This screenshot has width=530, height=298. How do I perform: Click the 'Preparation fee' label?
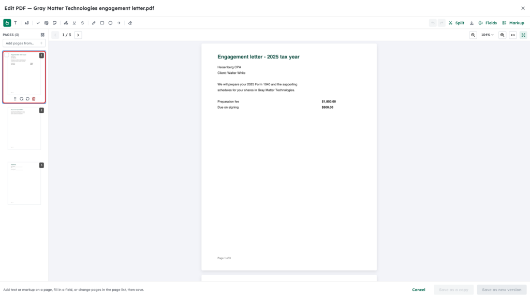tap(228, 102)
